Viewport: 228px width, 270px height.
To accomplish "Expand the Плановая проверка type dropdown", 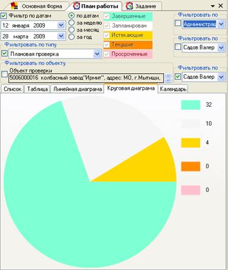I will point(97,54).
